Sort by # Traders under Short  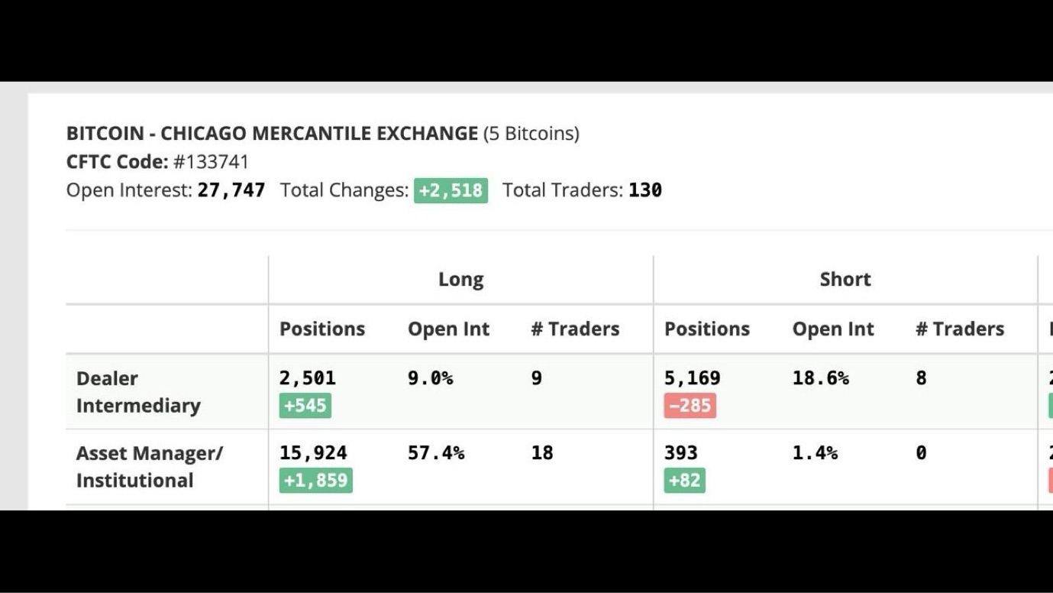pos(960,329)
